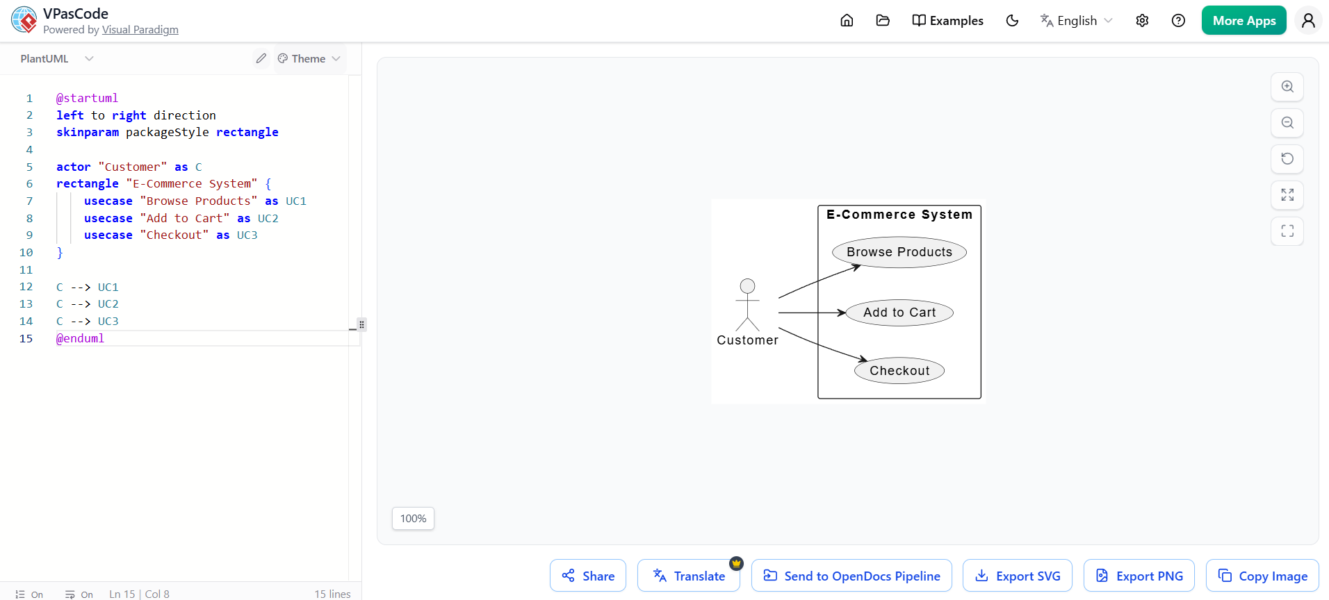Click Send to OpenDocs Pipeline
Screen dimensions: 1329x600
(x=851, y=576)
